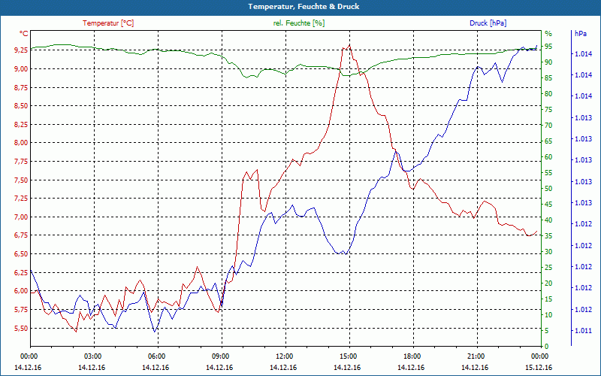Viewport: 601px width, 376px height.
Task: Click the "9,00" temperature axis value
Action: (21, 68)
